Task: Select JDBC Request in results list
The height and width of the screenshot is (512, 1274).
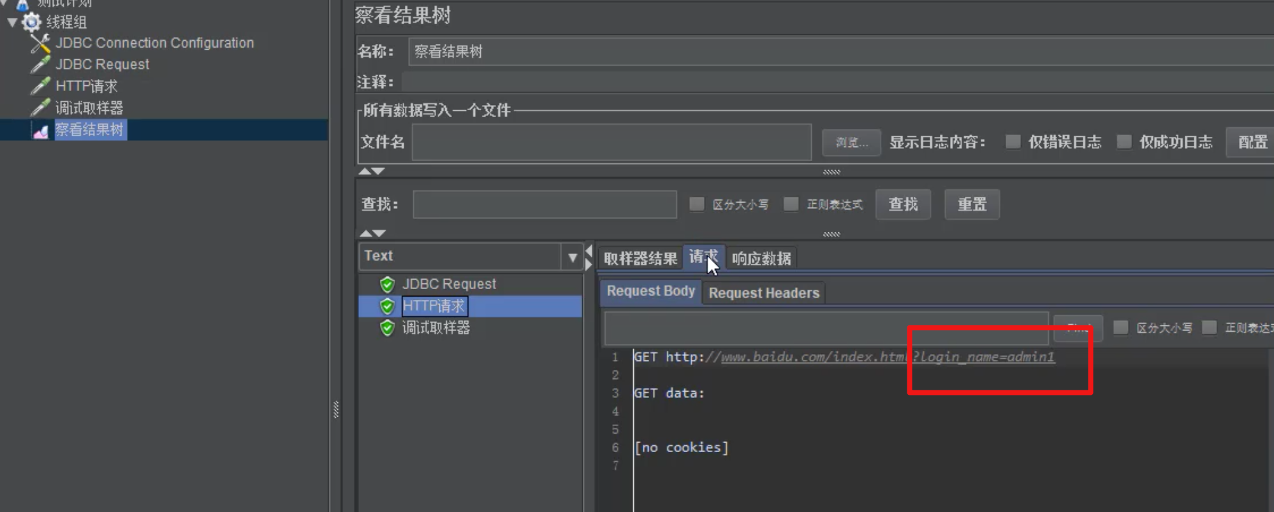Action: click(x=449, y=284)
